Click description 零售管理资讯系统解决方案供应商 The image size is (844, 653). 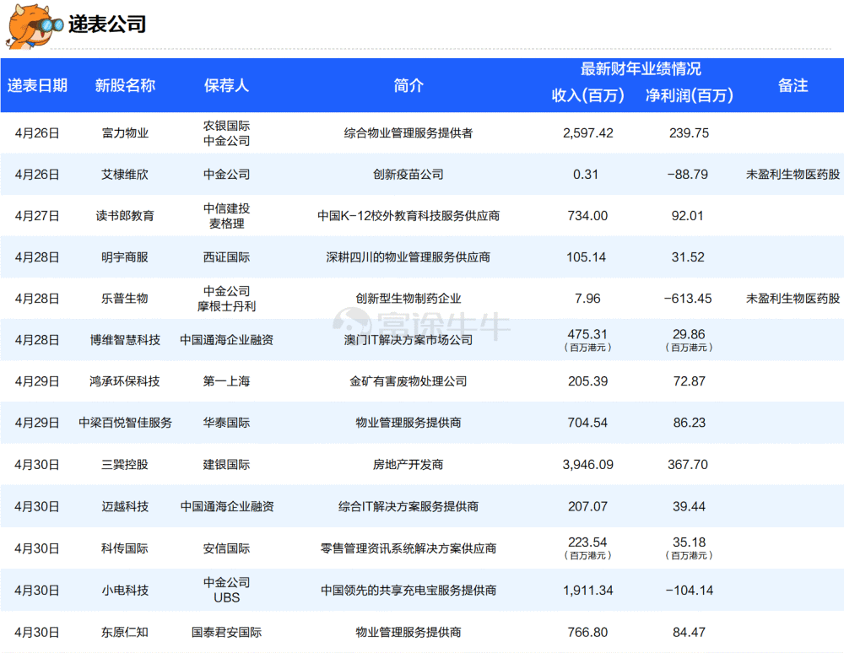pos(408,548)
